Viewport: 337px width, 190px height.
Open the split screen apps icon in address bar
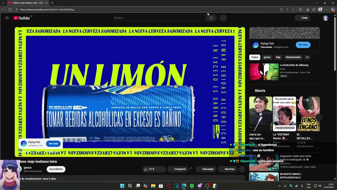281,9
